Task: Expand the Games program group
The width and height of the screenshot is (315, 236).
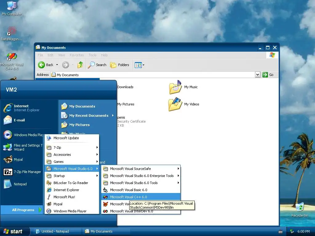Action: (x=72, y=162)
